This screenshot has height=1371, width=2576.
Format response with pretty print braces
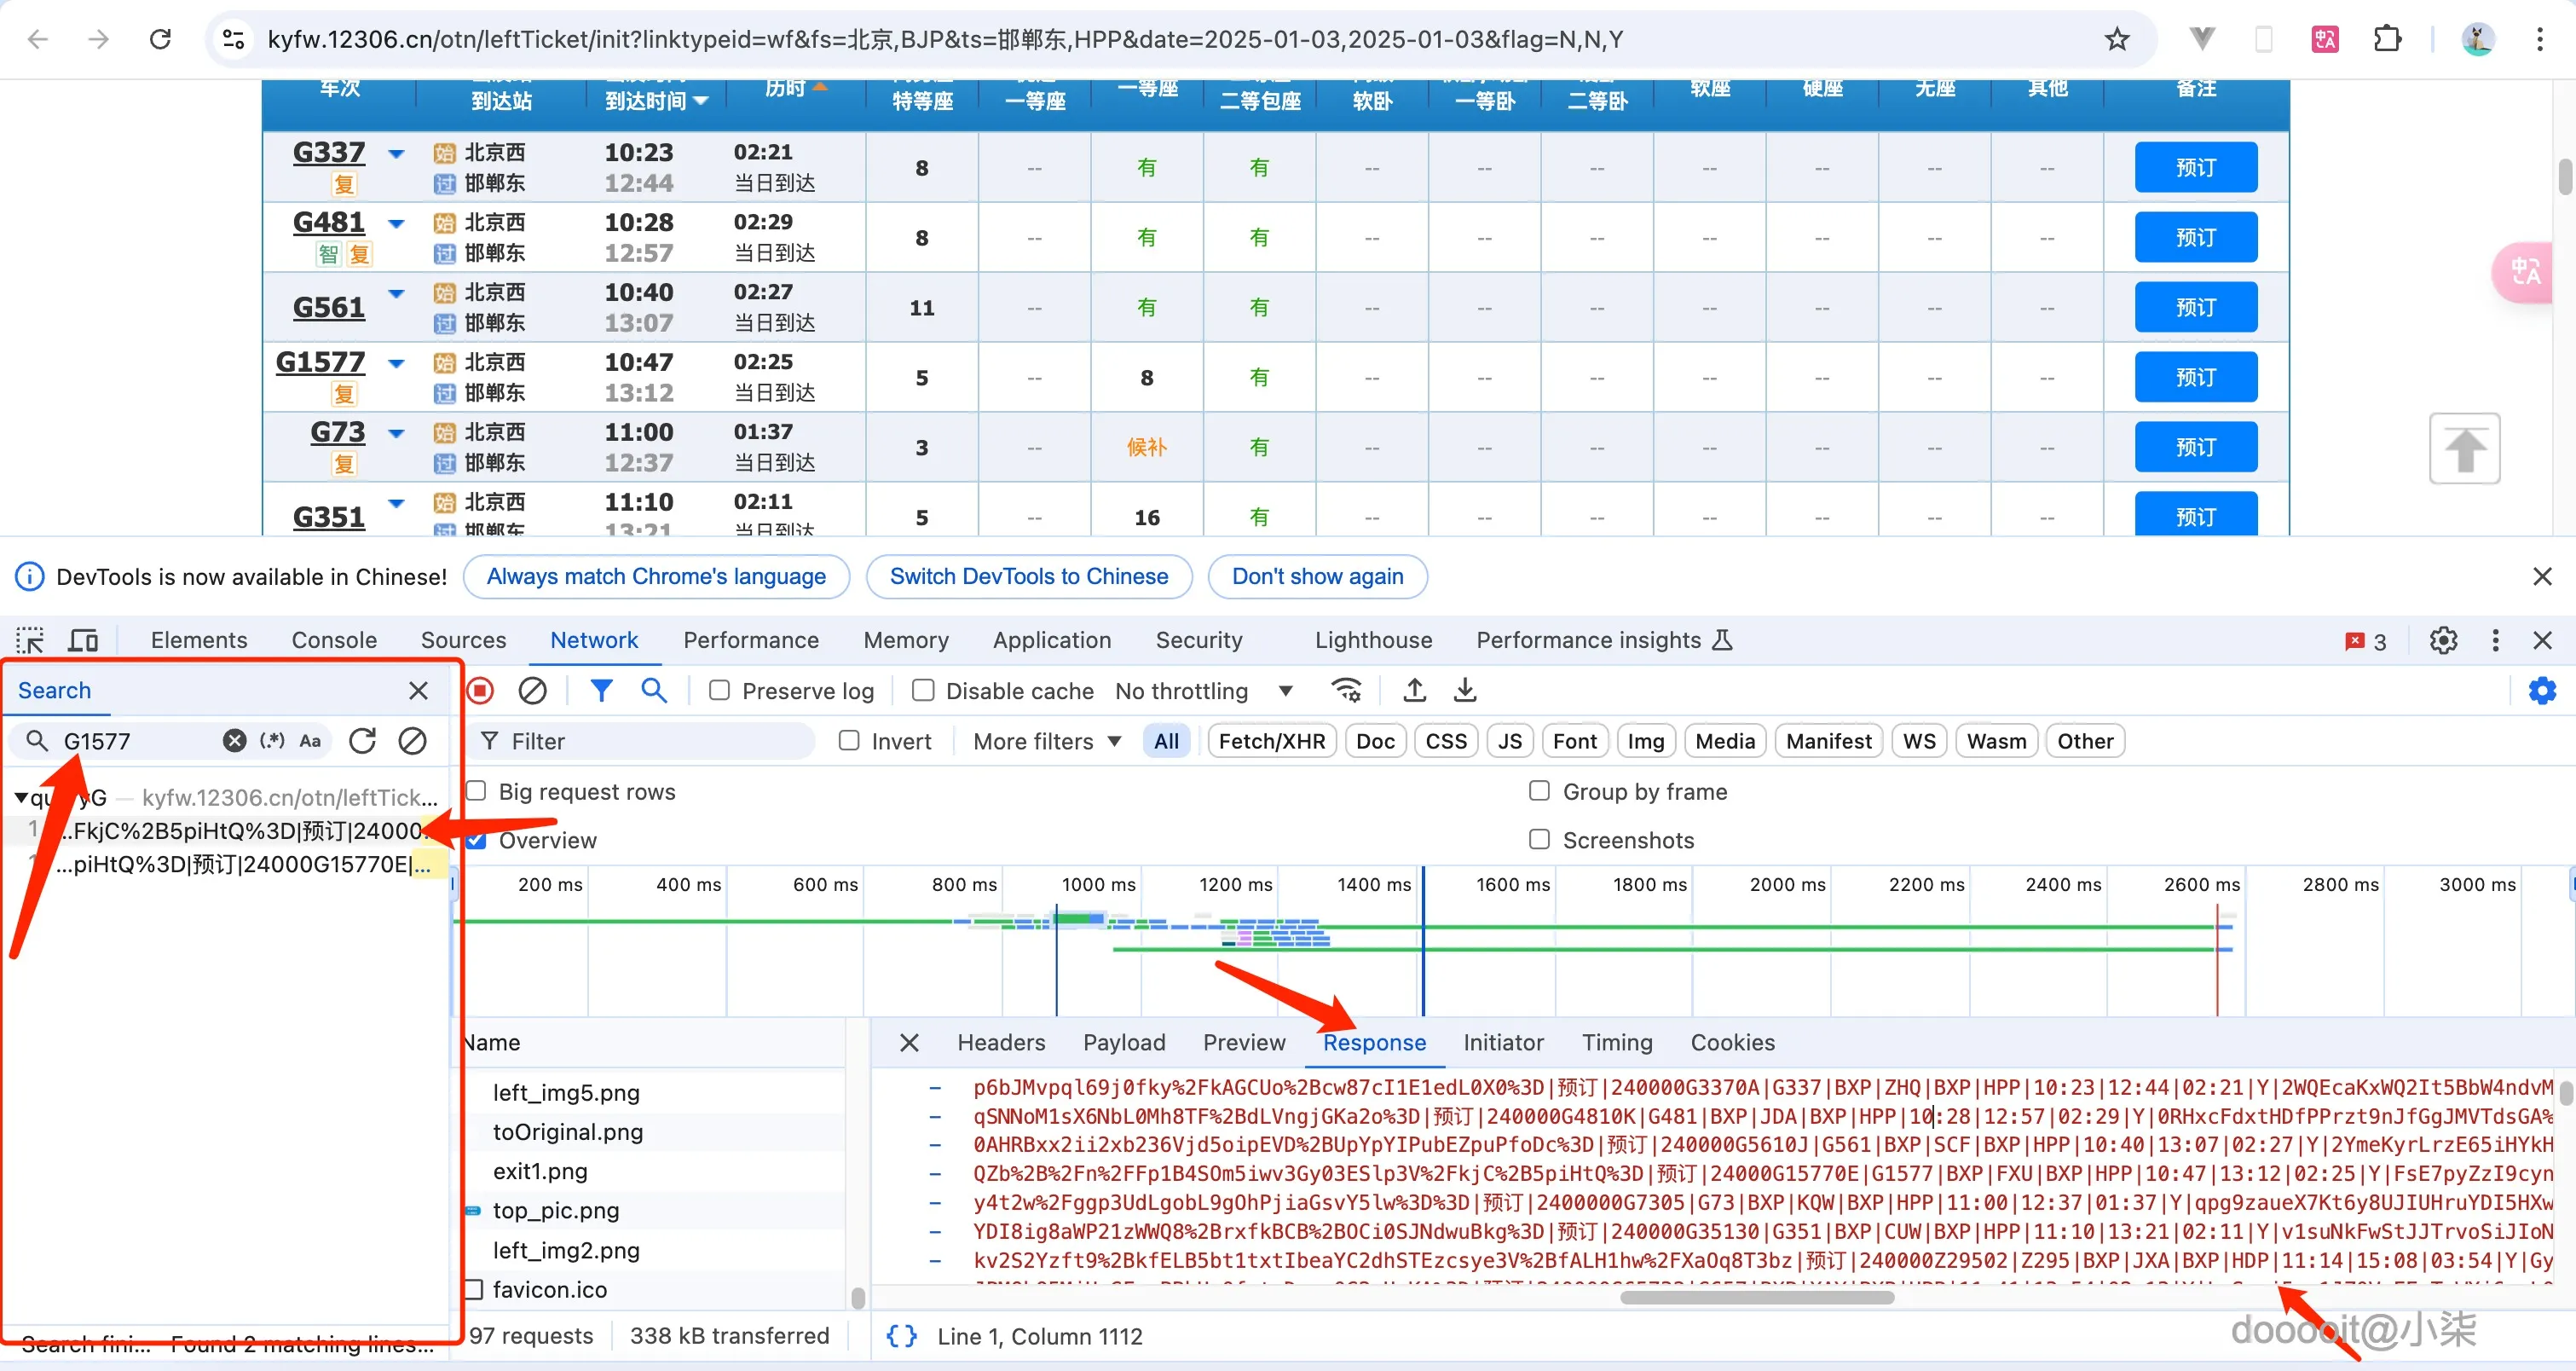coord(901,1336)
